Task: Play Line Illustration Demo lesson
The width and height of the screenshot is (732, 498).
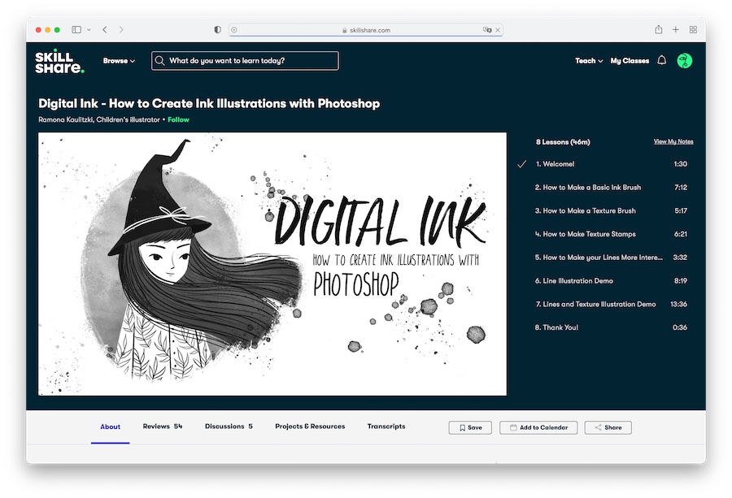Action: (611, 280)
